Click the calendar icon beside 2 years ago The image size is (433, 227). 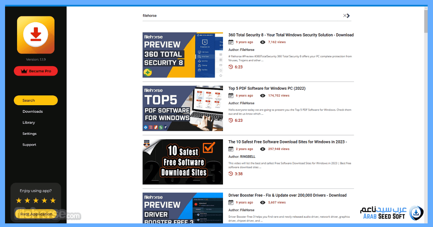[231, 149]
